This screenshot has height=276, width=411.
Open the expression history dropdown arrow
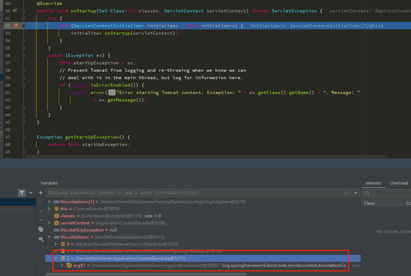point(356,193)
